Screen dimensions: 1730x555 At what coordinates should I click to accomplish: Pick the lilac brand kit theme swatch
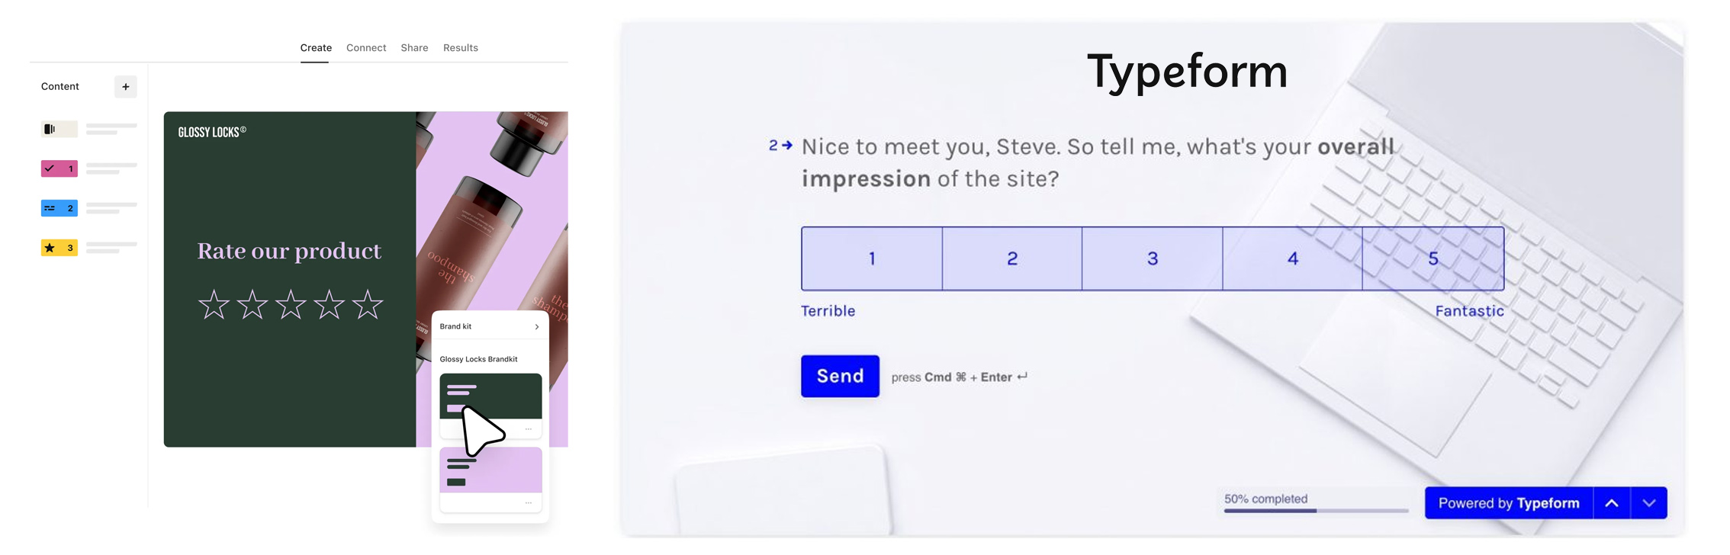[x=490, y=470]
